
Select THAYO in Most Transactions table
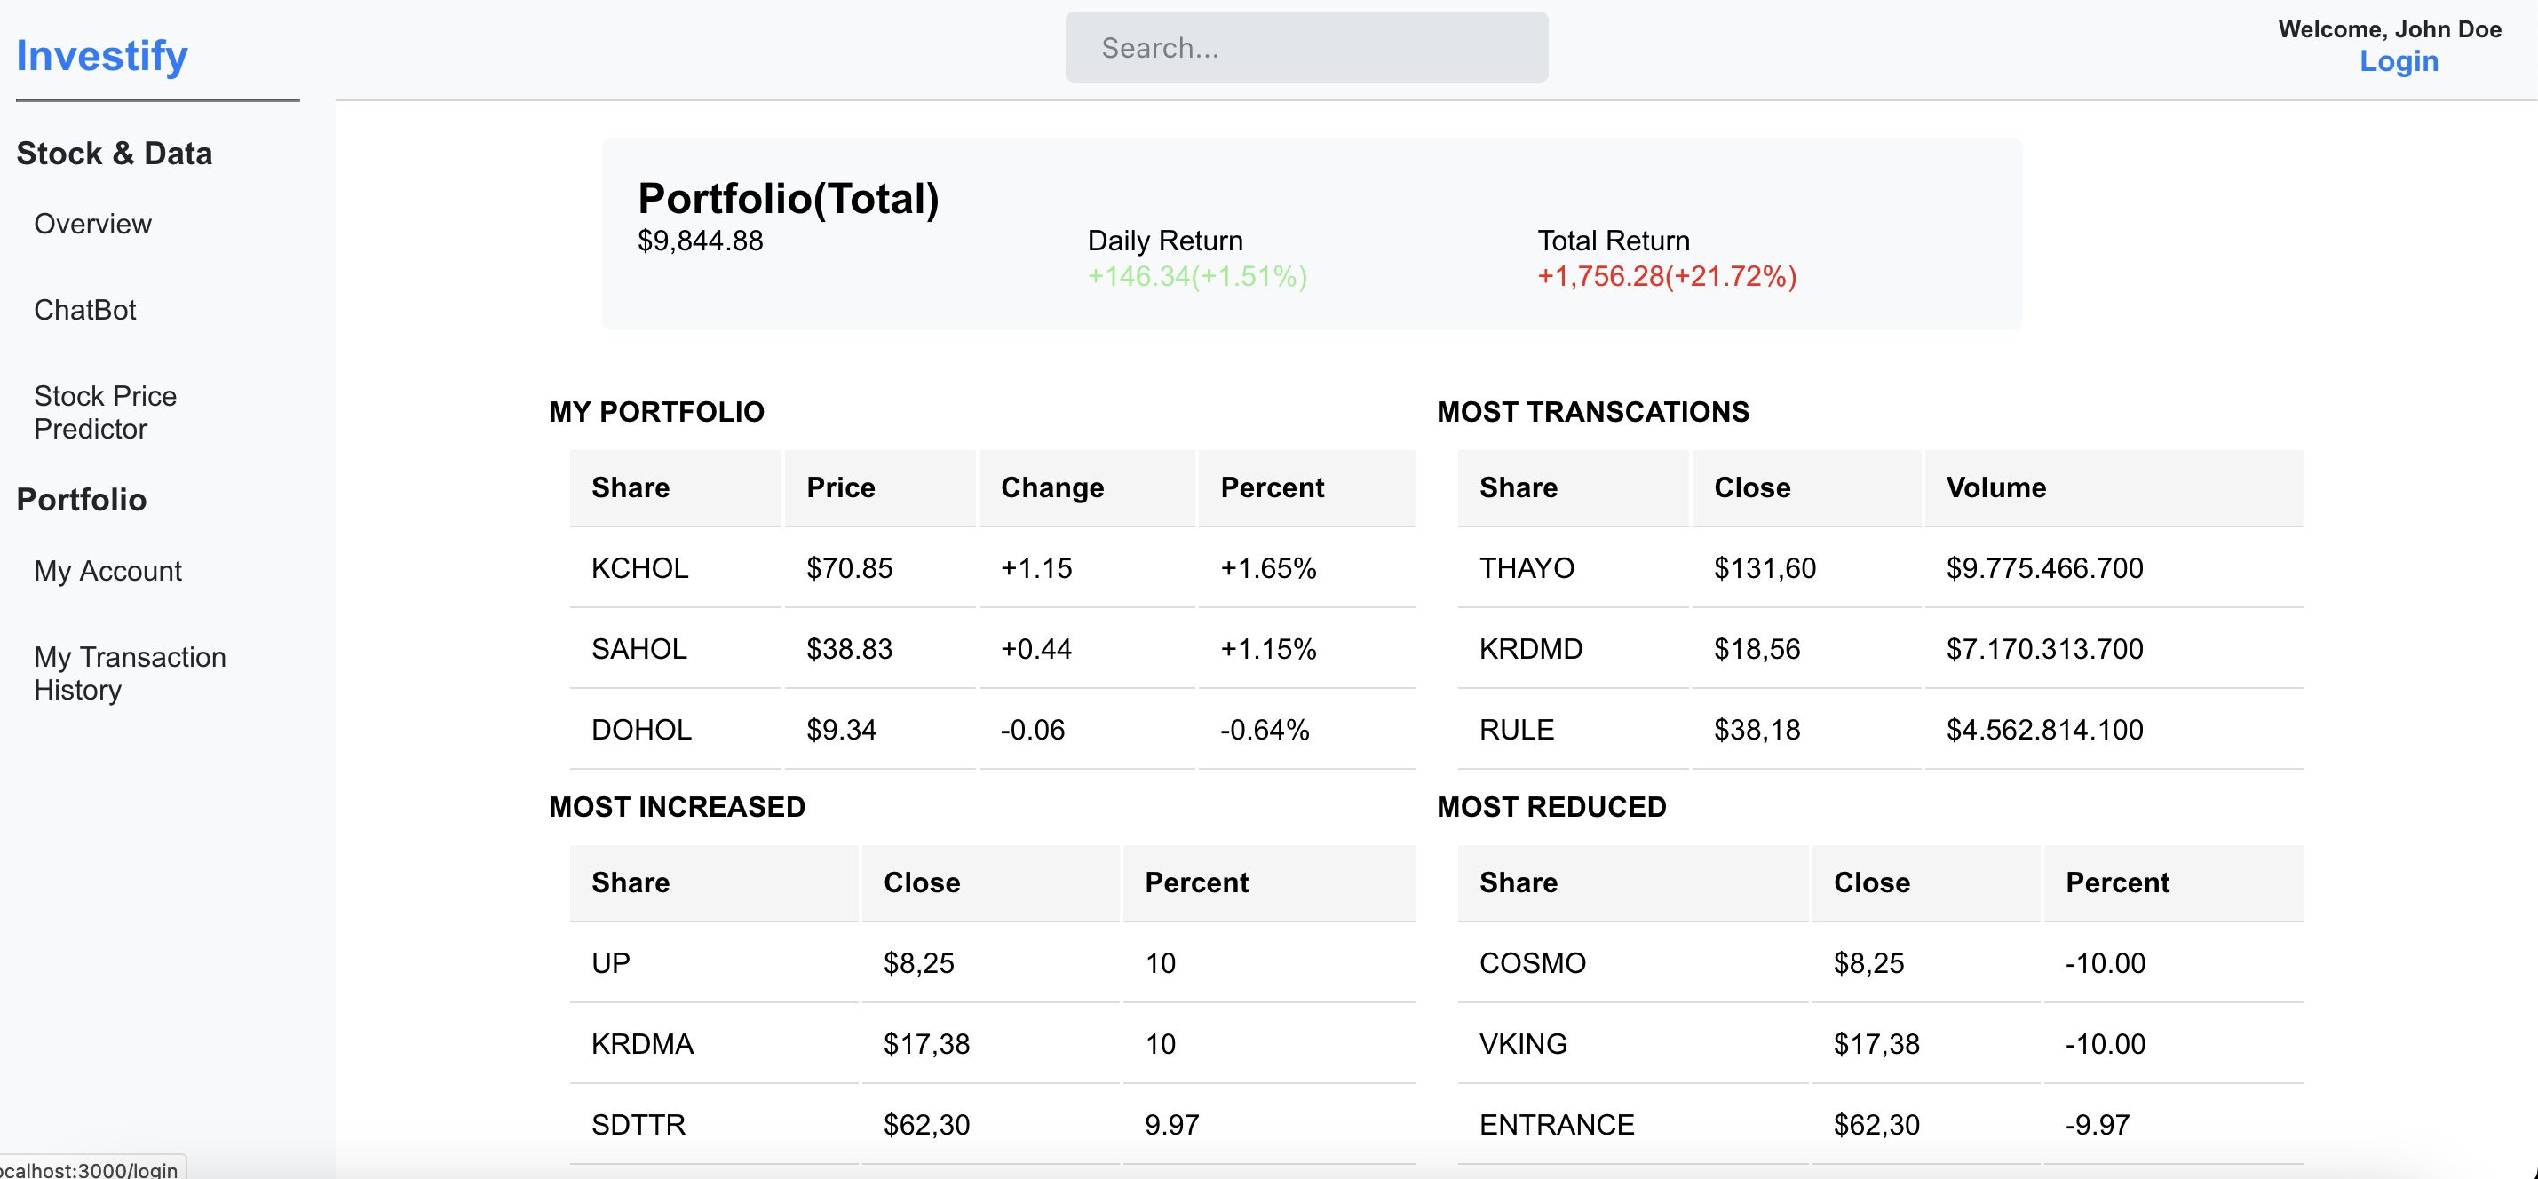coord(1527,568)
